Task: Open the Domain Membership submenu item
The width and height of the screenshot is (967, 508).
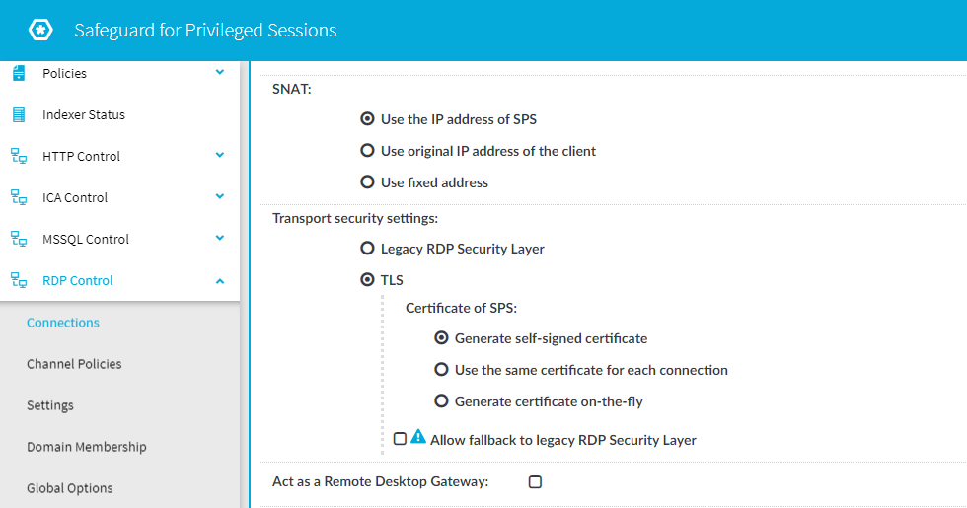Action: click(87, 447)
